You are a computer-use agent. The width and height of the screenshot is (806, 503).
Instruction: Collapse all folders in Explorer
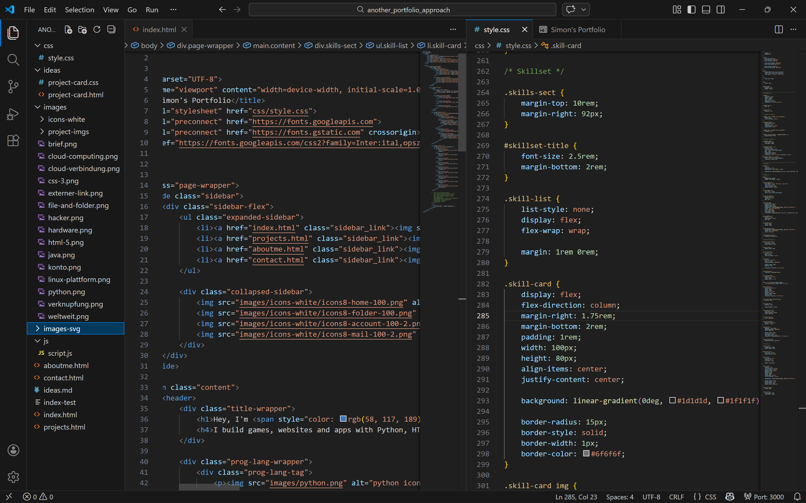(111, 30)
